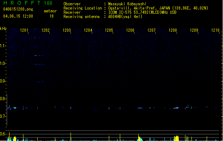Viewport: 223px width, 141px height.
Task: Click the 1205 time marker
Action: pos(109,30)
